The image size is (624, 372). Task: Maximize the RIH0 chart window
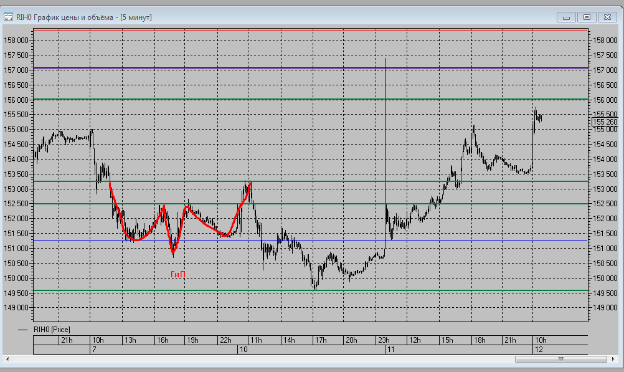click(x=586, y=17)
